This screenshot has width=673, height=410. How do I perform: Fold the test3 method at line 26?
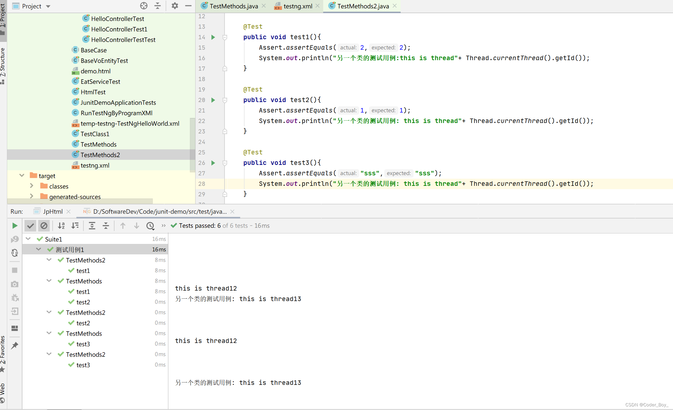(x=225, y=163)
